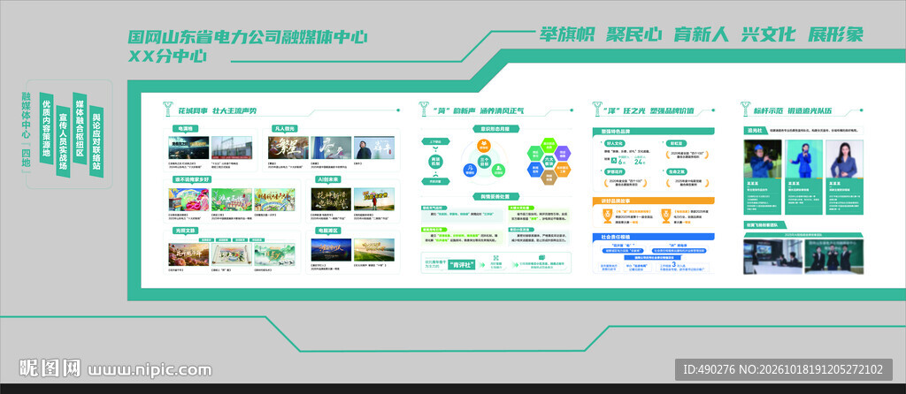This screenshot has height=394, width=906.
Task: Click the 媒体融合枢纽区 vertical banner
Action: (x=80, y=127)
